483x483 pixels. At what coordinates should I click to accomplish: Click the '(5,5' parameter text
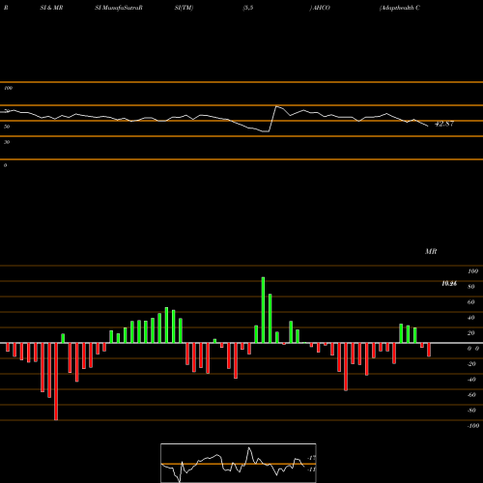tap(248, 8)
